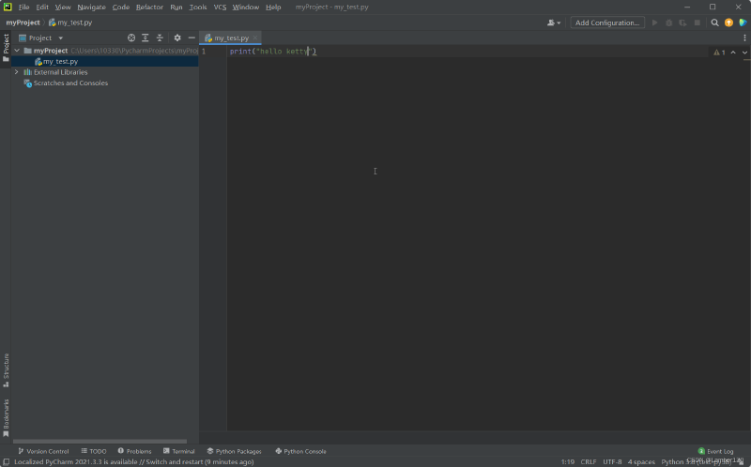Open the Event Log tool window
The width and height of the screenshot is (751, 467).
point(715,451)
